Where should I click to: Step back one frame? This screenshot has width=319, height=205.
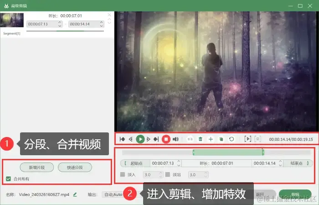point(131,139)
